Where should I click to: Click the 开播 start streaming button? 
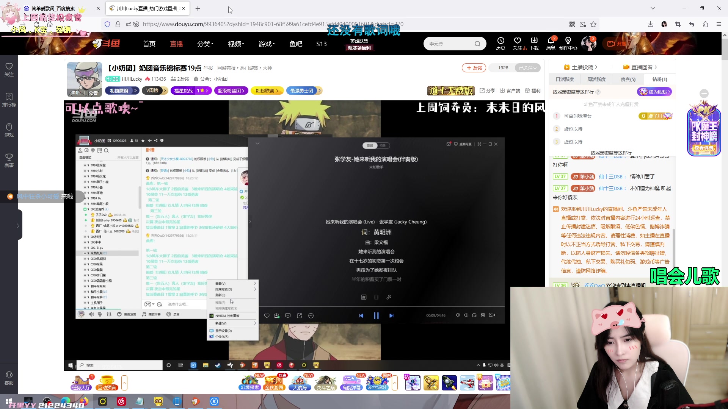[x=617, y=44]
